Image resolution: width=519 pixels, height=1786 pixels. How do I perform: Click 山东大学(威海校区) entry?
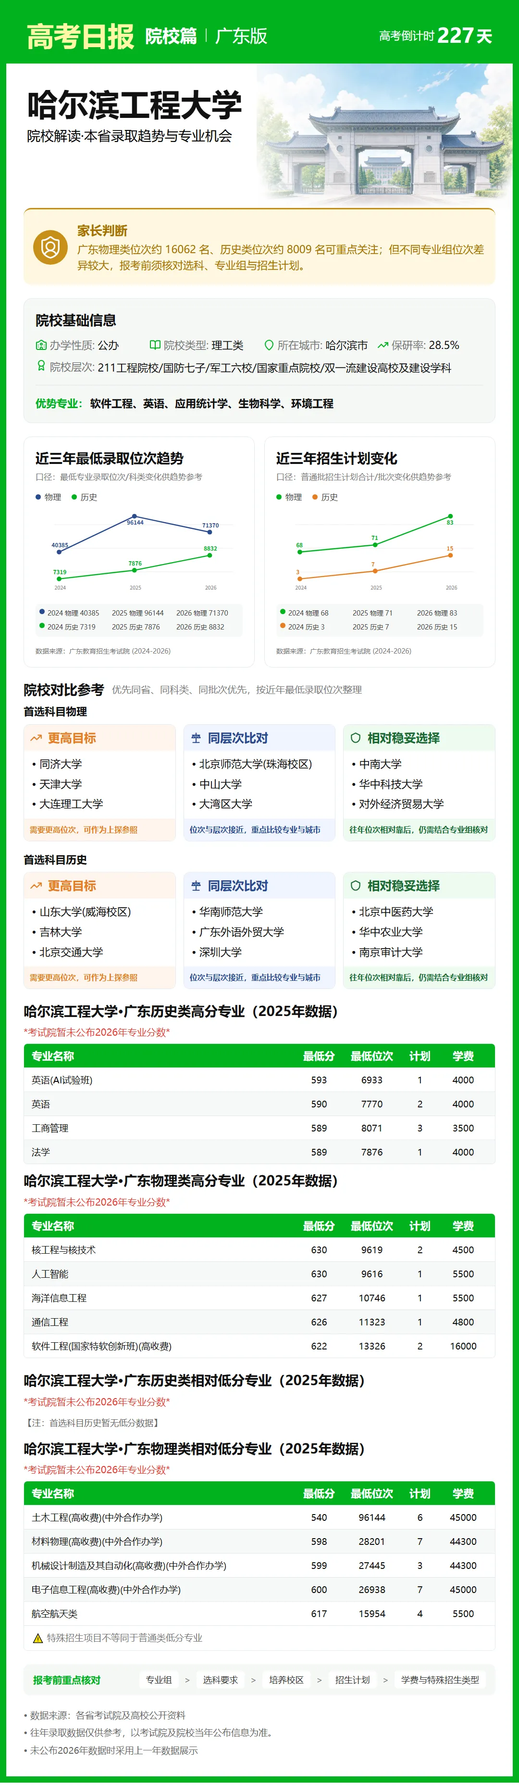(x=85, y=911)
